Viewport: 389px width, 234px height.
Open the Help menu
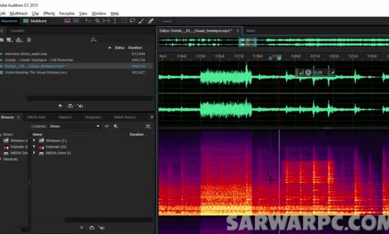pos(115,13)
